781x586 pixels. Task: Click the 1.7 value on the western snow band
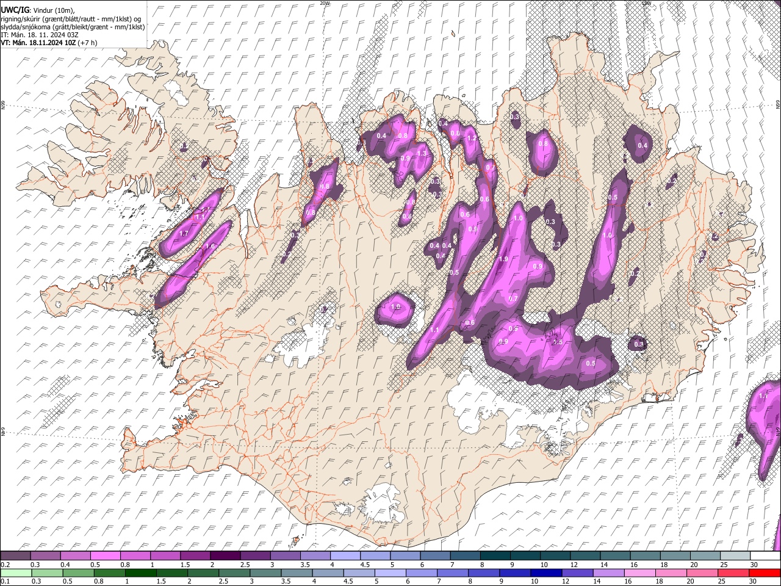click(x=184, y=234)
